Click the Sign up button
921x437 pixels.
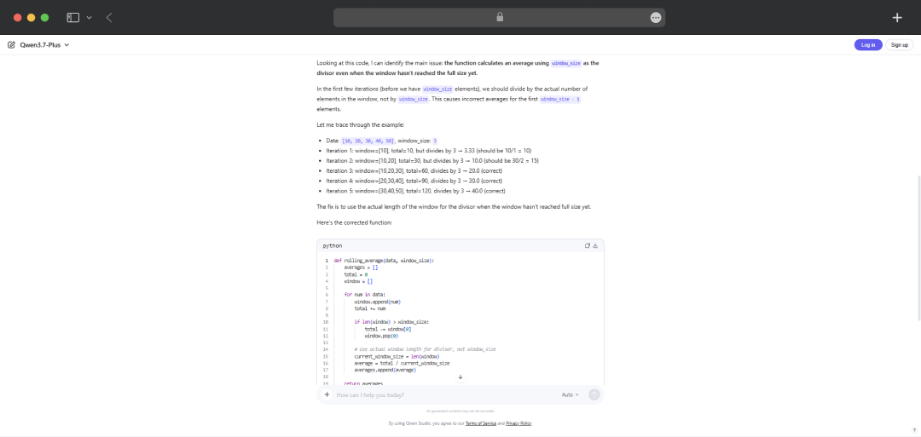pos(900,44)
